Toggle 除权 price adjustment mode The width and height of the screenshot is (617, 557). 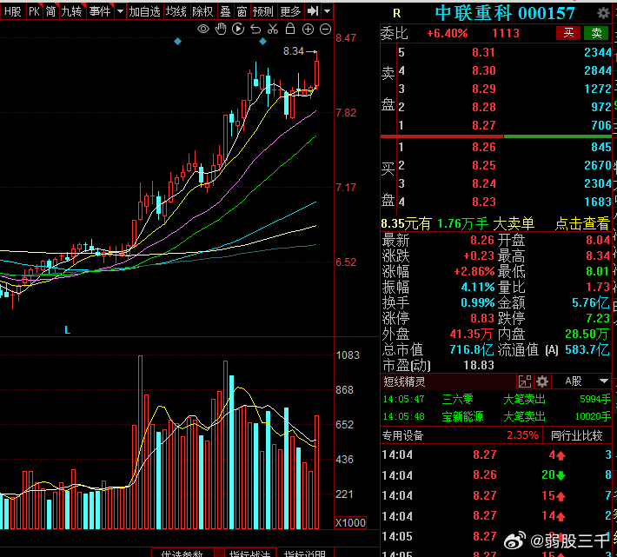[202, 11]
